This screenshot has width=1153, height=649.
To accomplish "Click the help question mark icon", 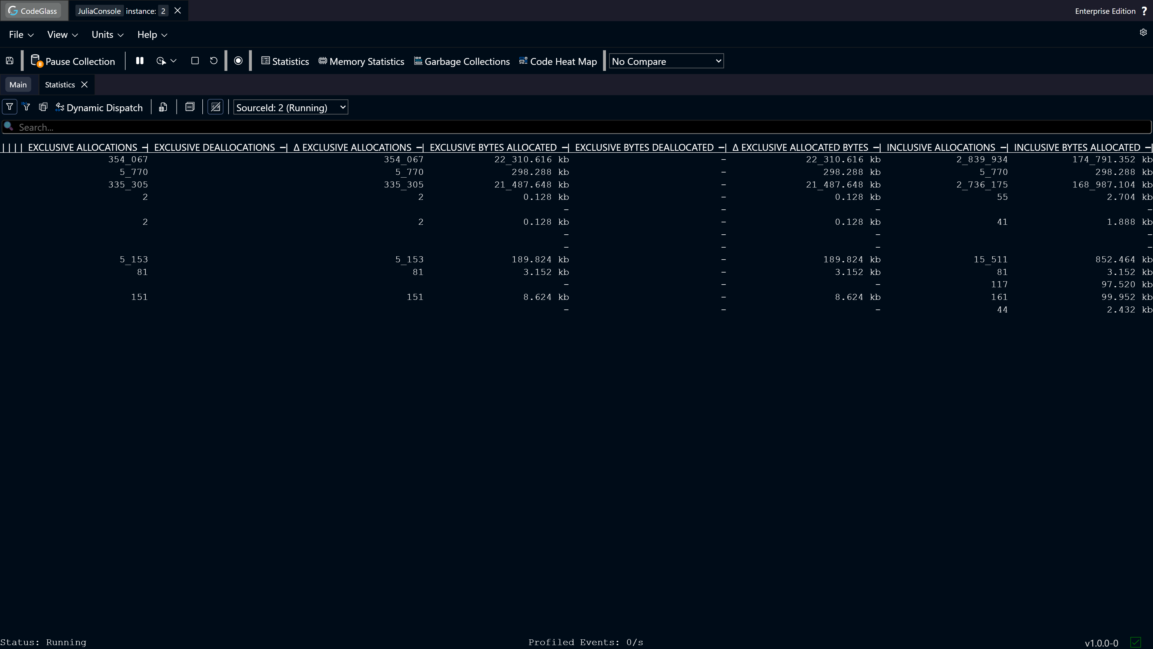I will pyautogui.click(x=1144, y=11).
